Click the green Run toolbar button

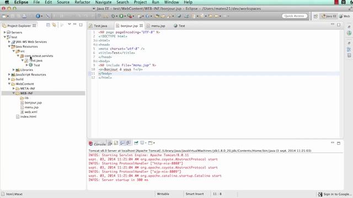point(121,16)
